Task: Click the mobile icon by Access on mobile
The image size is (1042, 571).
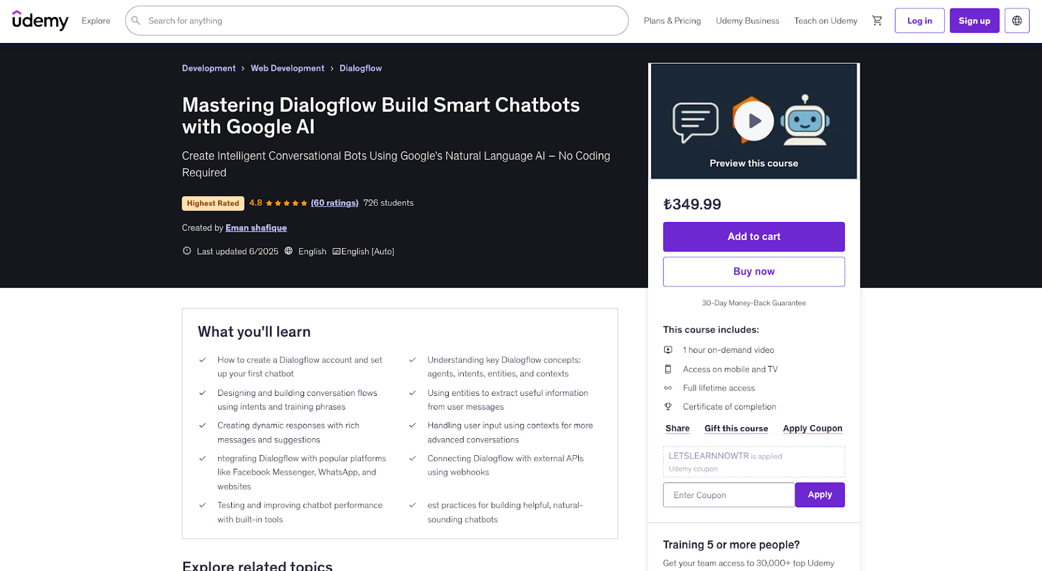Action: pyautogui.click(x=668, y=369)
